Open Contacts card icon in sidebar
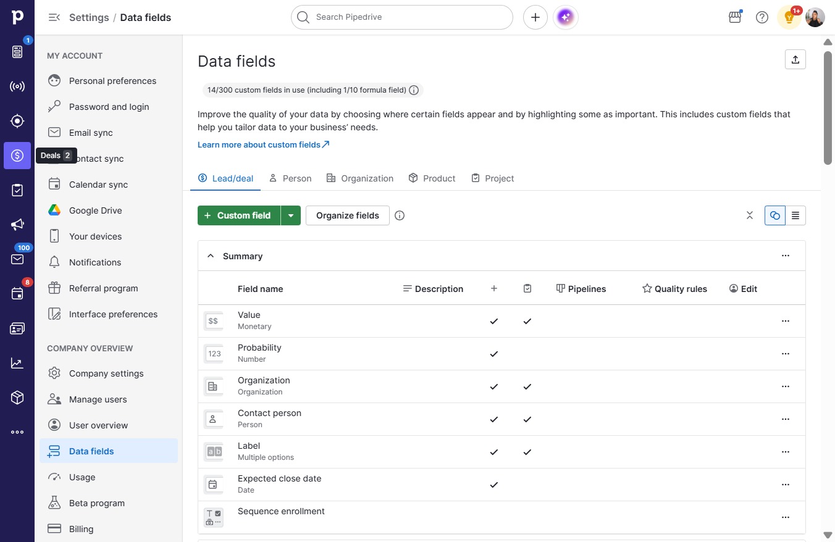Viewport: 835px width, 542px height. (17, 328)
